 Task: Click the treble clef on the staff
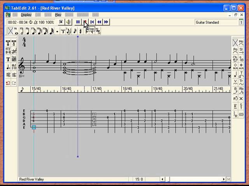(x=21, y=65)
